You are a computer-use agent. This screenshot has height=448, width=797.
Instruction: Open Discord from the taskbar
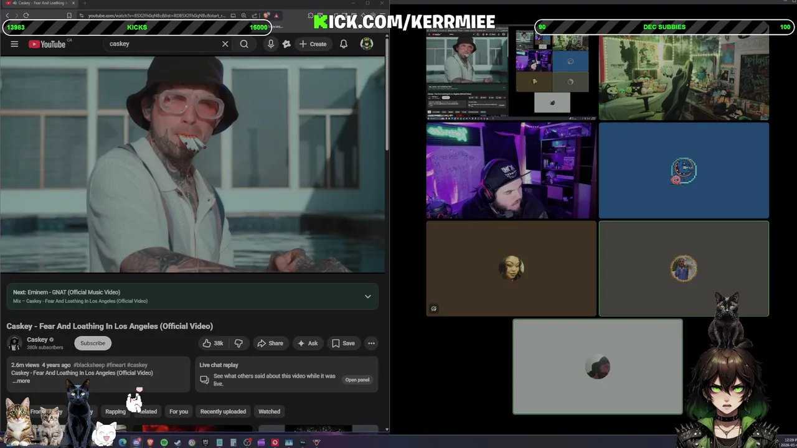click(136, 442)
